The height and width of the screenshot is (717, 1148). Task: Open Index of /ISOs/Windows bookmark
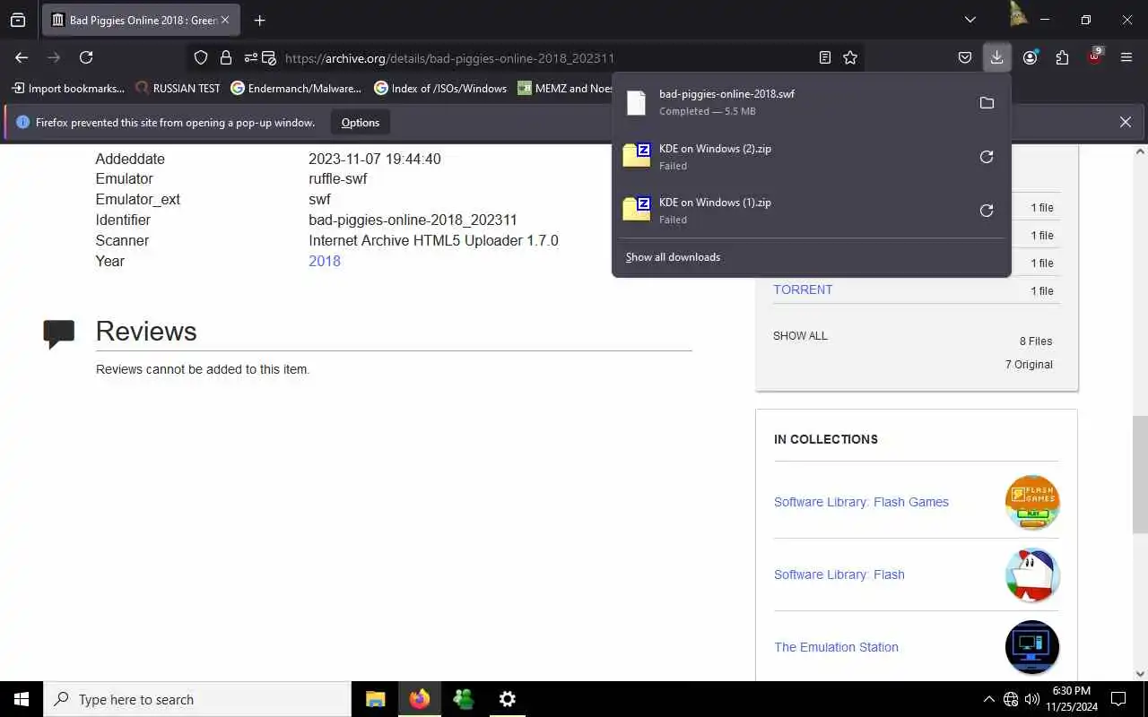[440, 88]
